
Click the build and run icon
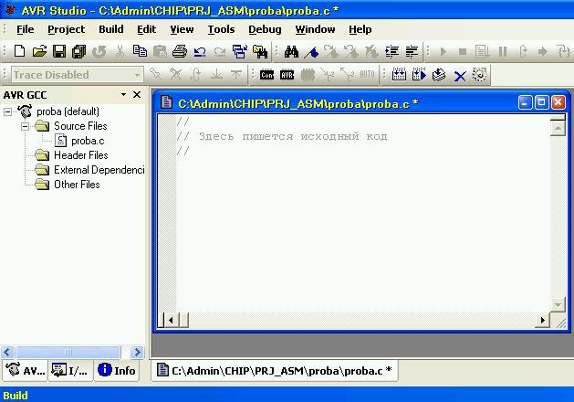[419, 74]
